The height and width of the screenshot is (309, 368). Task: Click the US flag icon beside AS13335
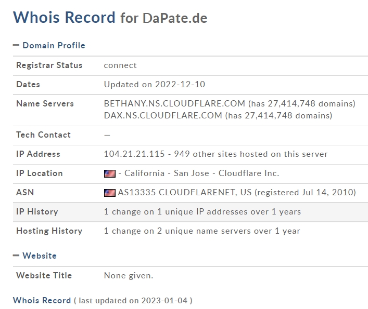tap(110, 193)
